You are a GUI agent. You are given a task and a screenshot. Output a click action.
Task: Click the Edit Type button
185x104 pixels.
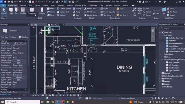(x=24, y=37)
